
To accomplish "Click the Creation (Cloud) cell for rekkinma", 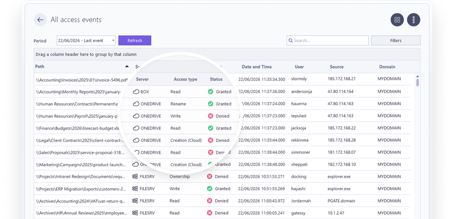I will 186,140.
